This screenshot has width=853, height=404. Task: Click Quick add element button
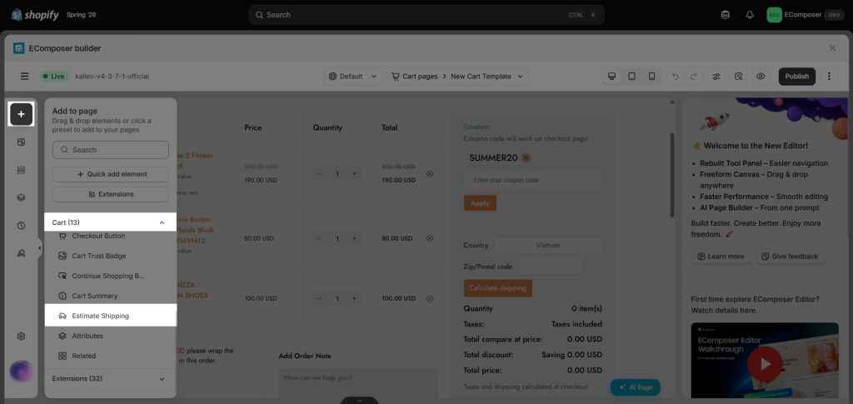111,175
